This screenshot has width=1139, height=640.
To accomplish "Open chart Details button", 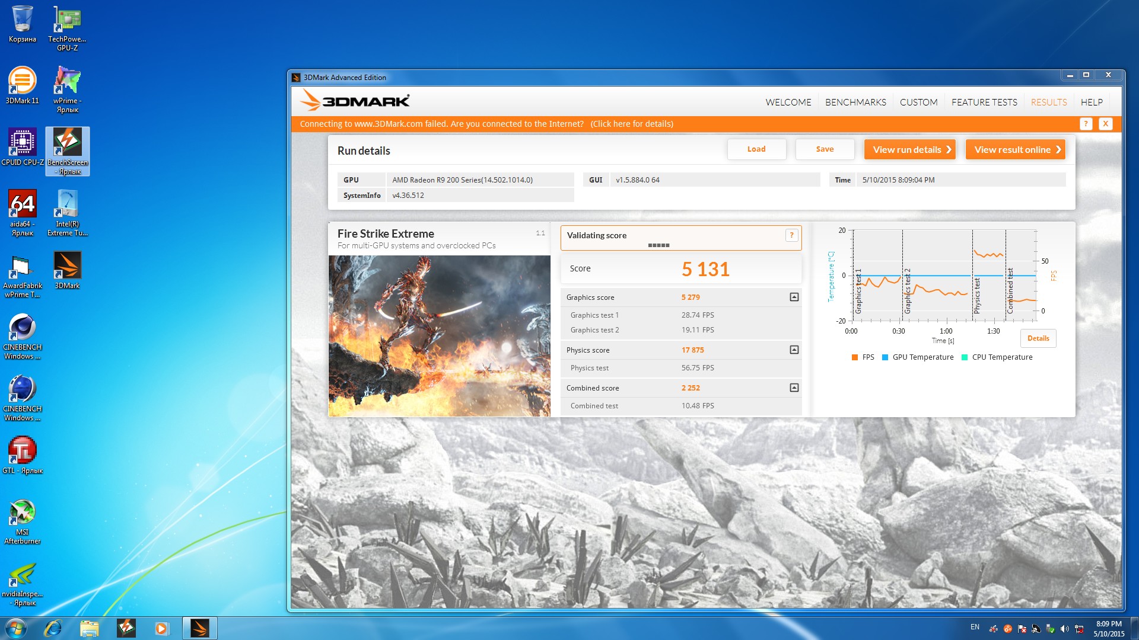I will [x=1038, y=338].
